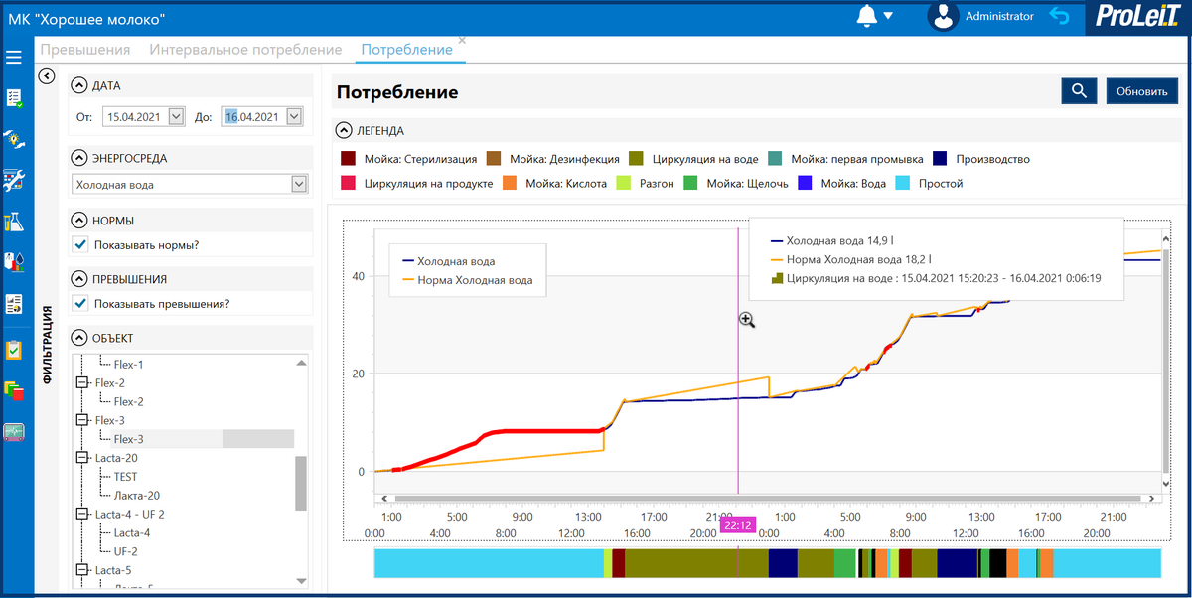
Task: Switch to the Превышения tab
Action: click(x=84, y=50)
